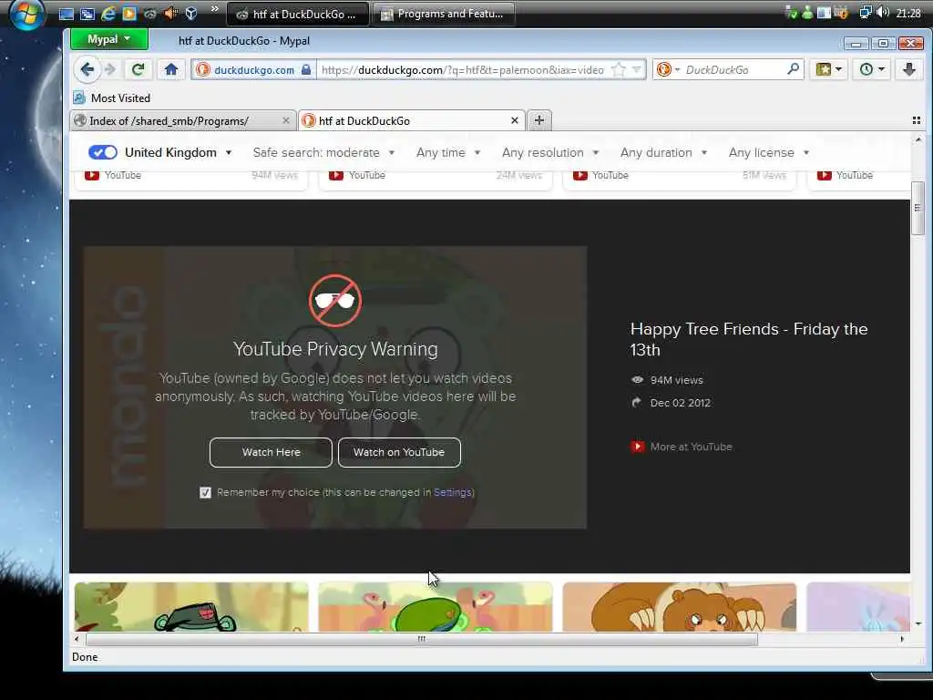Screen dimensions: 933x700
Task: Click the htf at DuckDuckGo taskbar button
Action: click(x=298, y=14)
